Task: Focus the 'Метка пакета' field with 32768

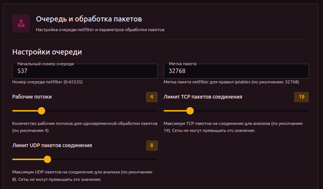Action: [x=236, y=71]
